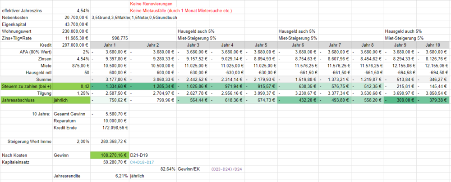The width and height of the screenshot is (451, 182).
Task: Select the Jahr 4 Hausgeld value -630,00 €
Action: point(235,72)
